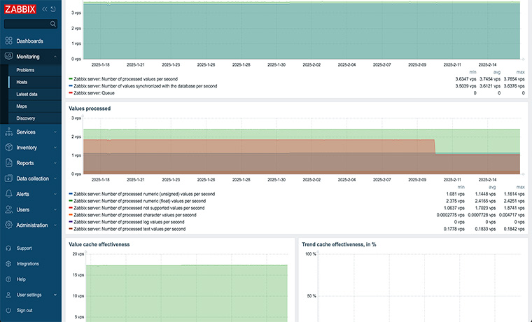
Task: Click the Values processed graph area
Action: tap(301, 146)
